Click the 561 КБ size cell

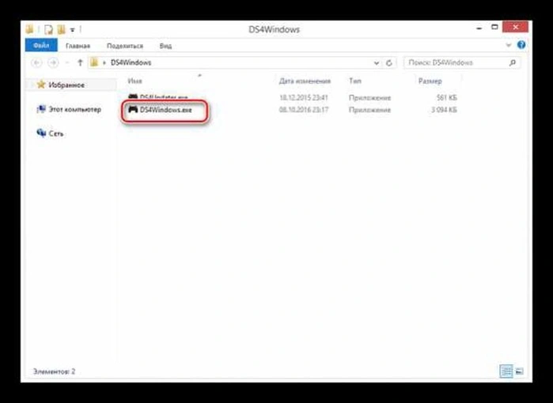click(446, 97)
